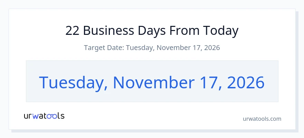This screenshot has width=304, height=138.
Task: Open the urwatools.com link
Action: (262, 119)
